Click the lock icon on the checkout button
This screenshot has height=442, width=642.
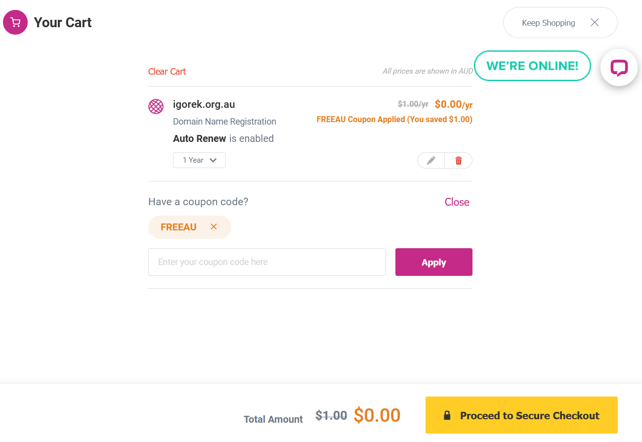pos(447,415)
